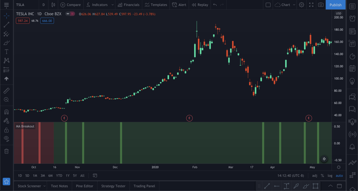Toggle the log scale option

click(x=330, y=176)
